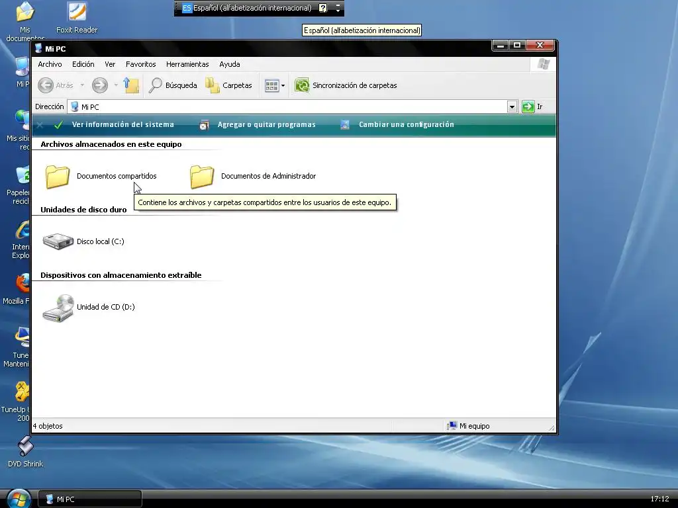Open the Edición menu
The height and width of the screenshot is (508, 678).
click(83, 64)
